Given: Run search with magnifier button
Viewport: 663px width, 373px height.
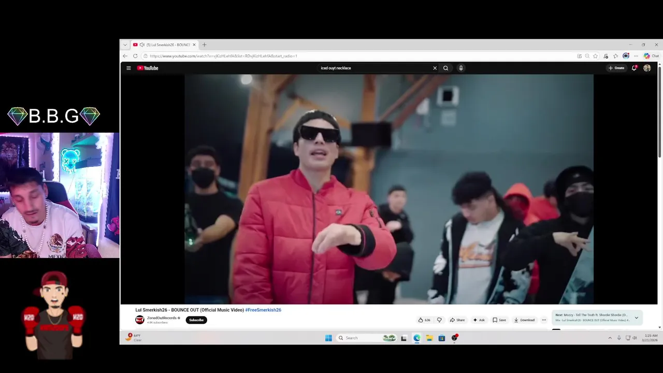Looking at the screenshot, I should pos(445,68).
